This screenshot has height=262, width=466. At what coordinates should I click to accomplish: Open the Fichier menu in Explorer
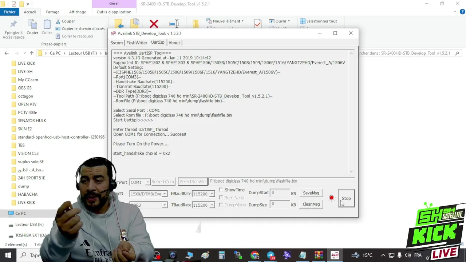pyautogui.click(x=9, y=12)
